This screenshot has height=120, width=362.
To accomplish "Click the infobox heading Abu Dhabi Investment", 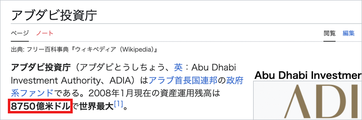I will [x=308, y=75].
